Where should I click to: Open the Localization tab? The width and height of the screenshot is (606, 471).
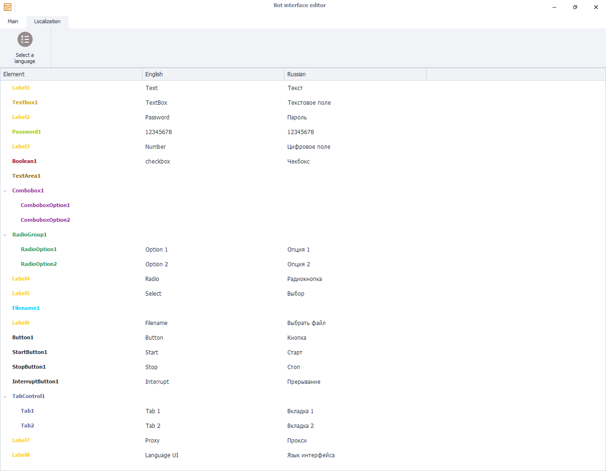point(47,21)
